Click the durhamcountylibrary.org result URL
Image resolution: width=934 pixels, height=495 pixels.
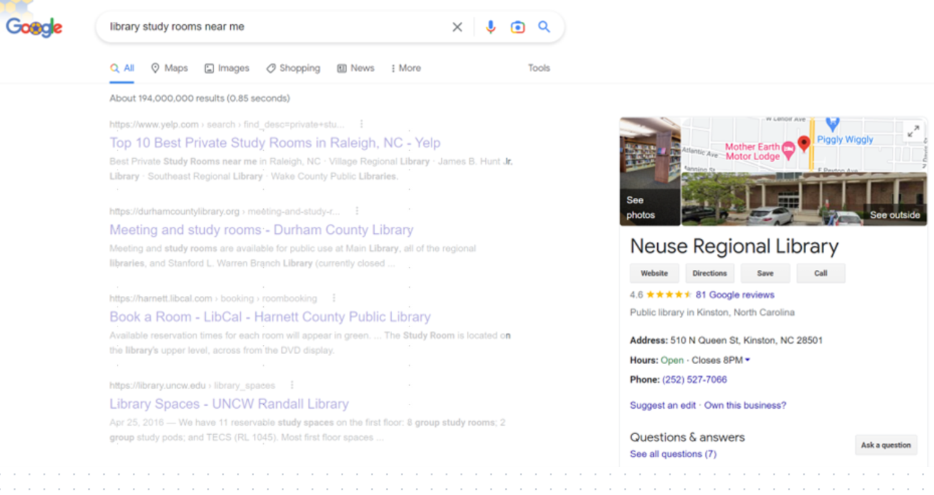tap(225, 211)
